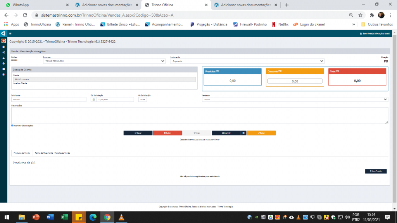
Task: Click the bookmark star in address bar
Action: point(360,15)
